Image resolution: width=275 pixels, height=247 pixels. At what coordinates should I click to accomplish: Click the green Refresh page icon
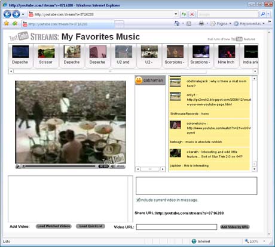[x=184, y=14]
